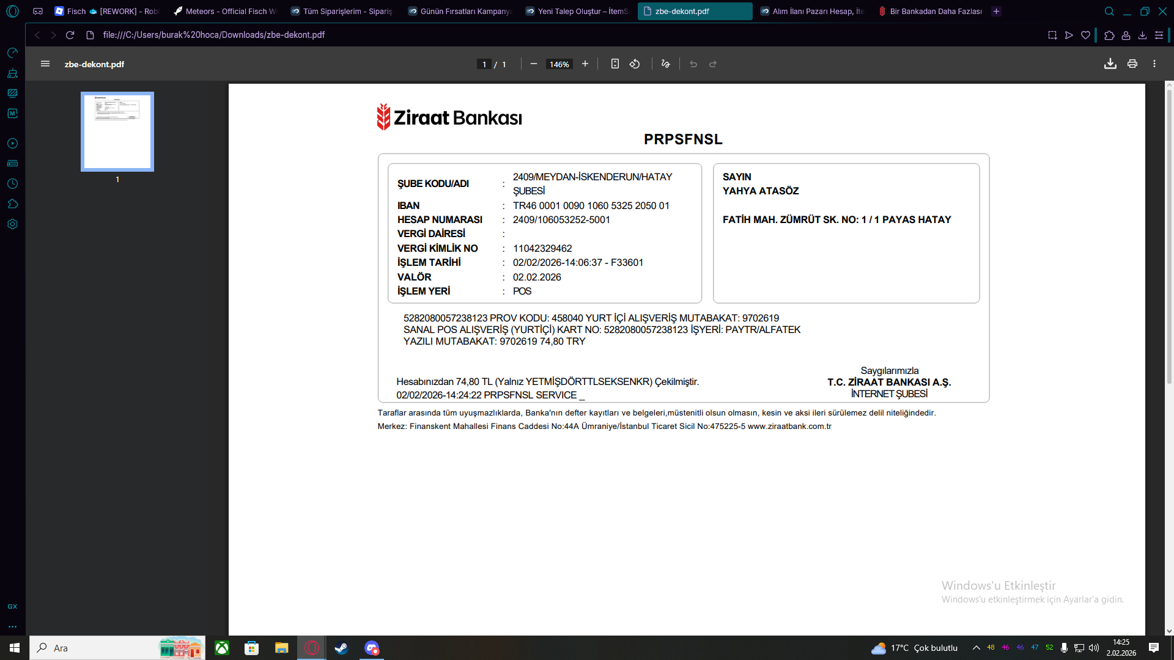Open the Player icon in sidebar
1174x660 pixels.
click(x=12, y=144)
